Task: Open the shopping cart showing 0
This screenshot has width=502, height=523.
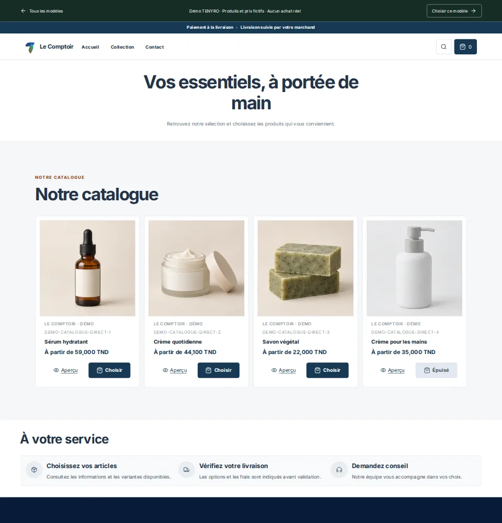Action: (465, 47)
